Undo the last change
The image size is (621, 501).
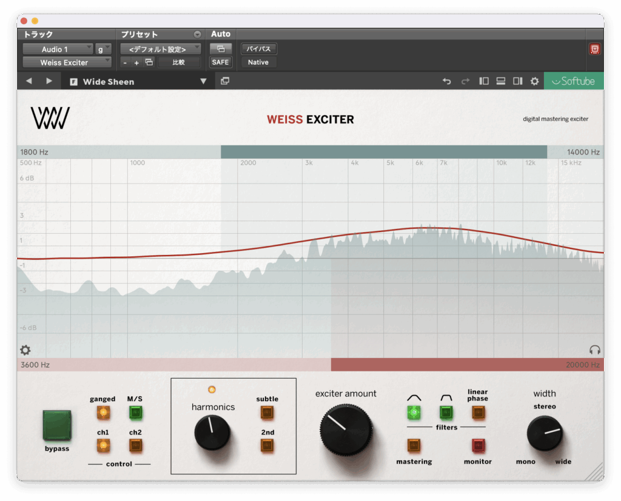coord(447,81)
